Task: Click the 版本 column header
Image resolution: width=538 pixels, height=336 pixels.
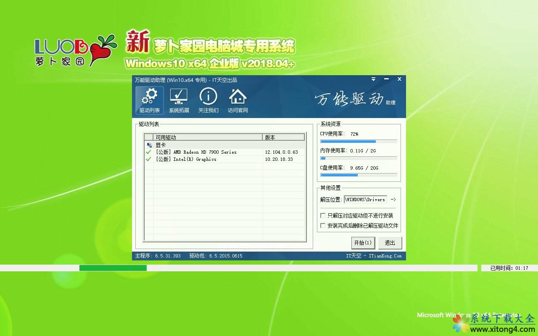Action: [x=284, y=137]
